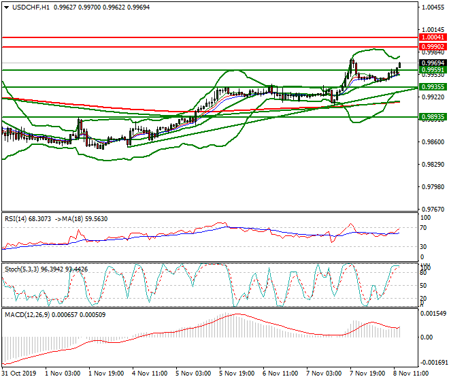Select the 8 Nov 11:00 time axis label
Viewport: 449px width, 381px height.
[411, 374]
